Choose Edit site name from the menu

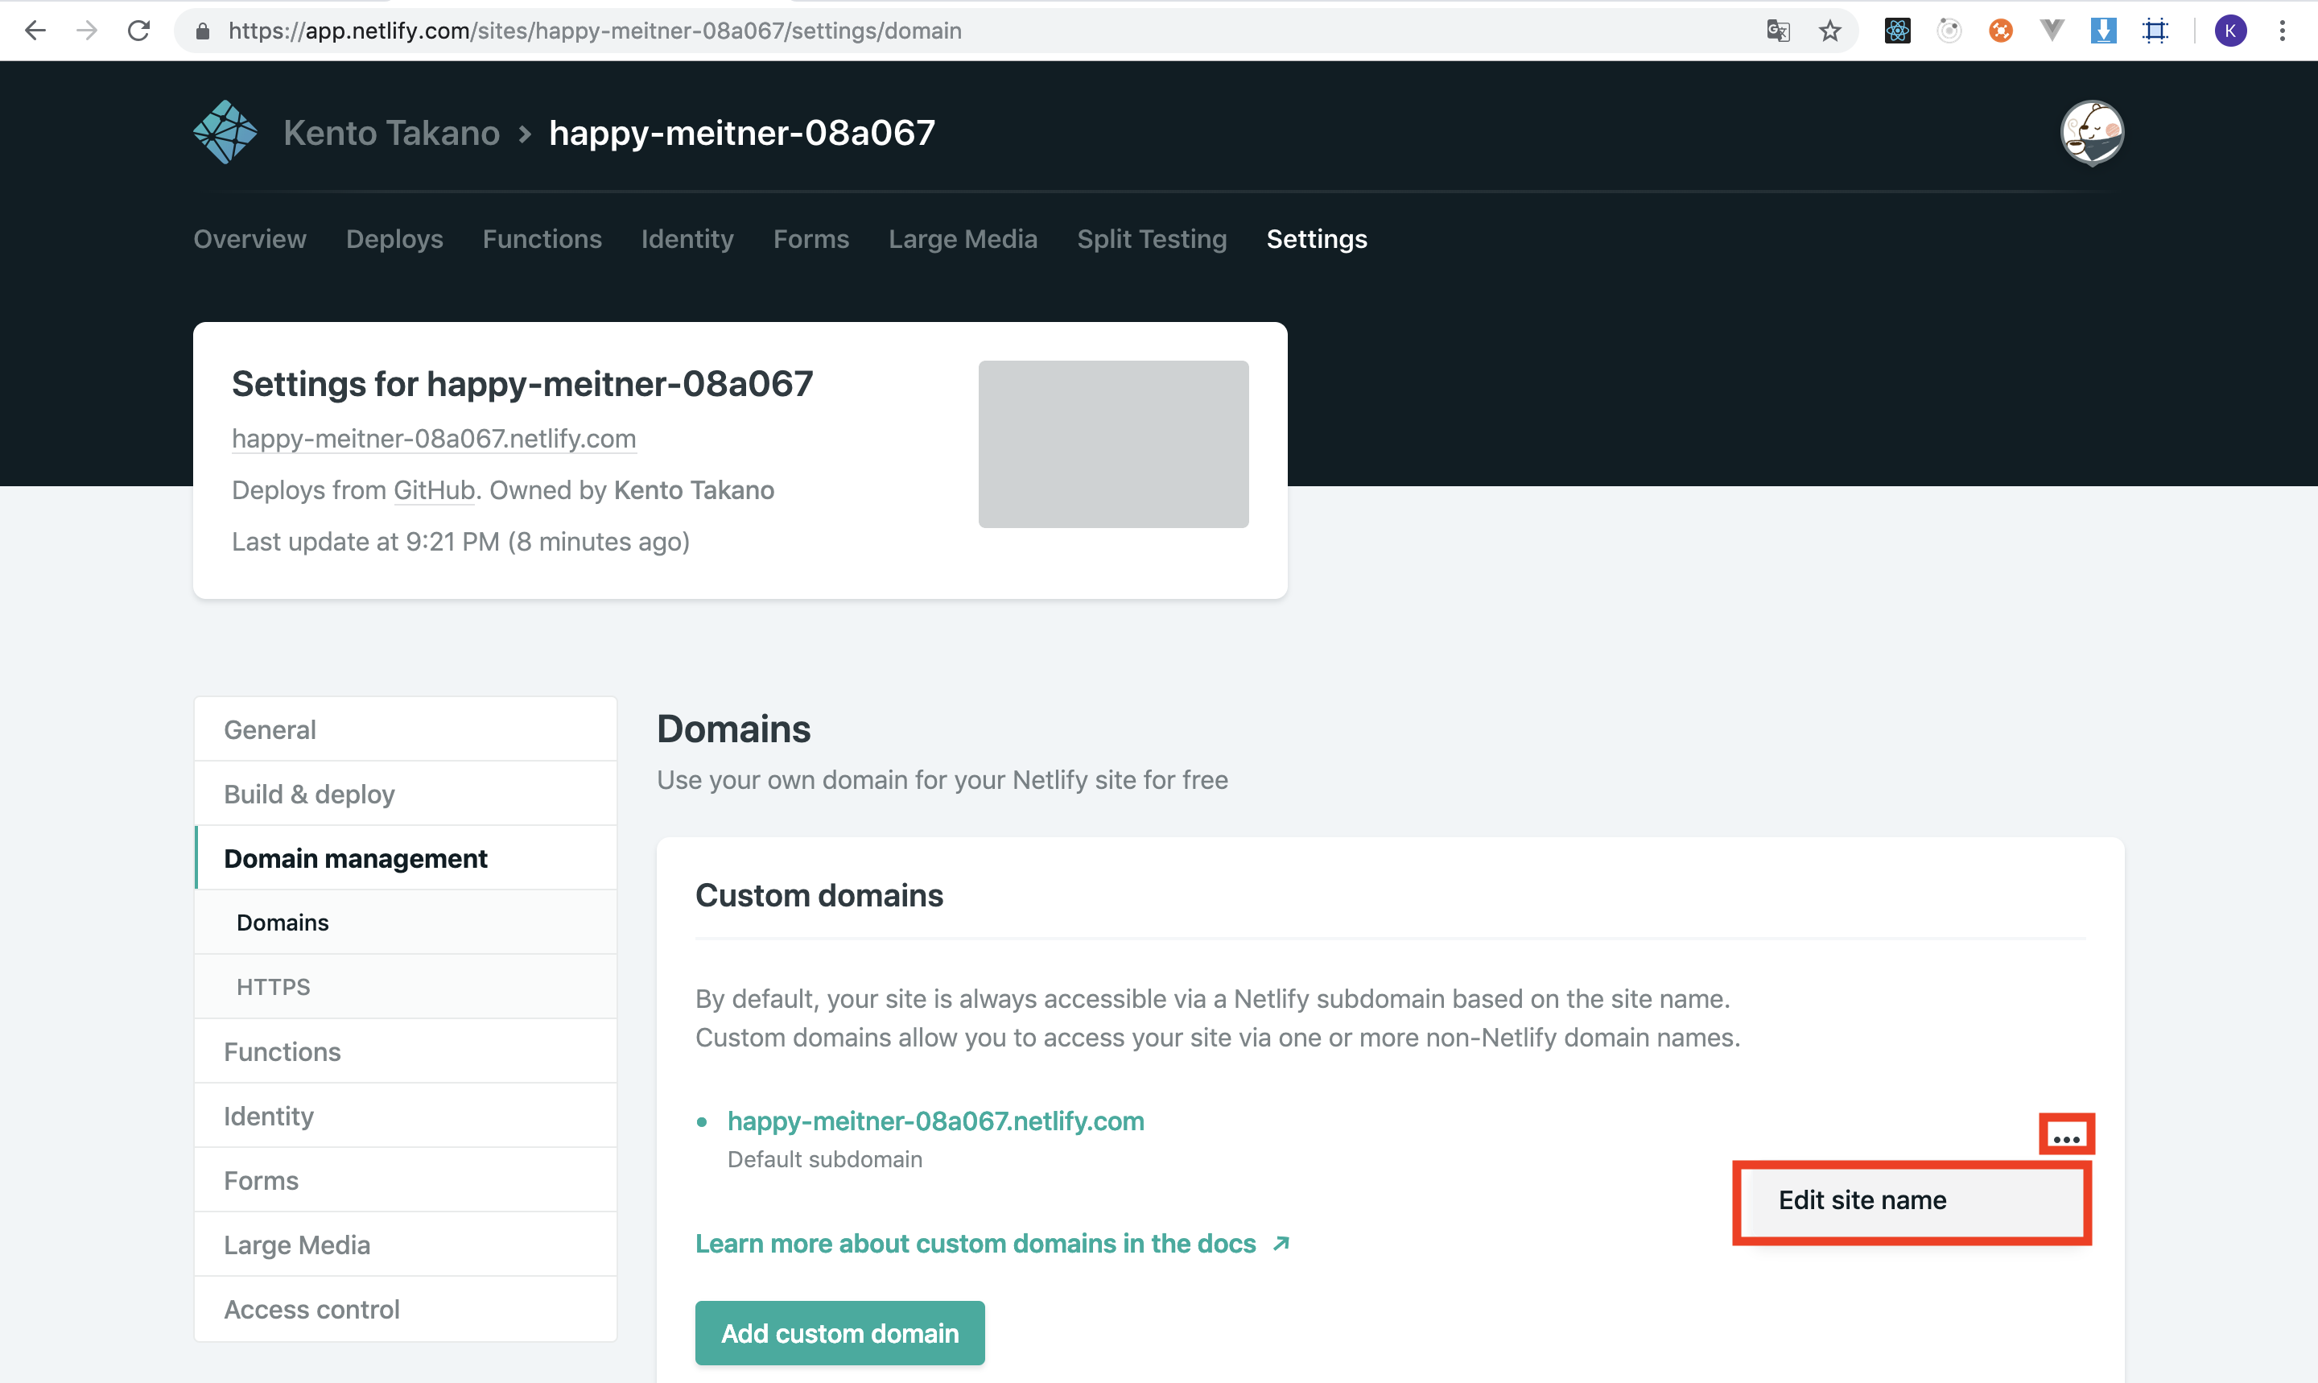click(x=1862, y=1200)
